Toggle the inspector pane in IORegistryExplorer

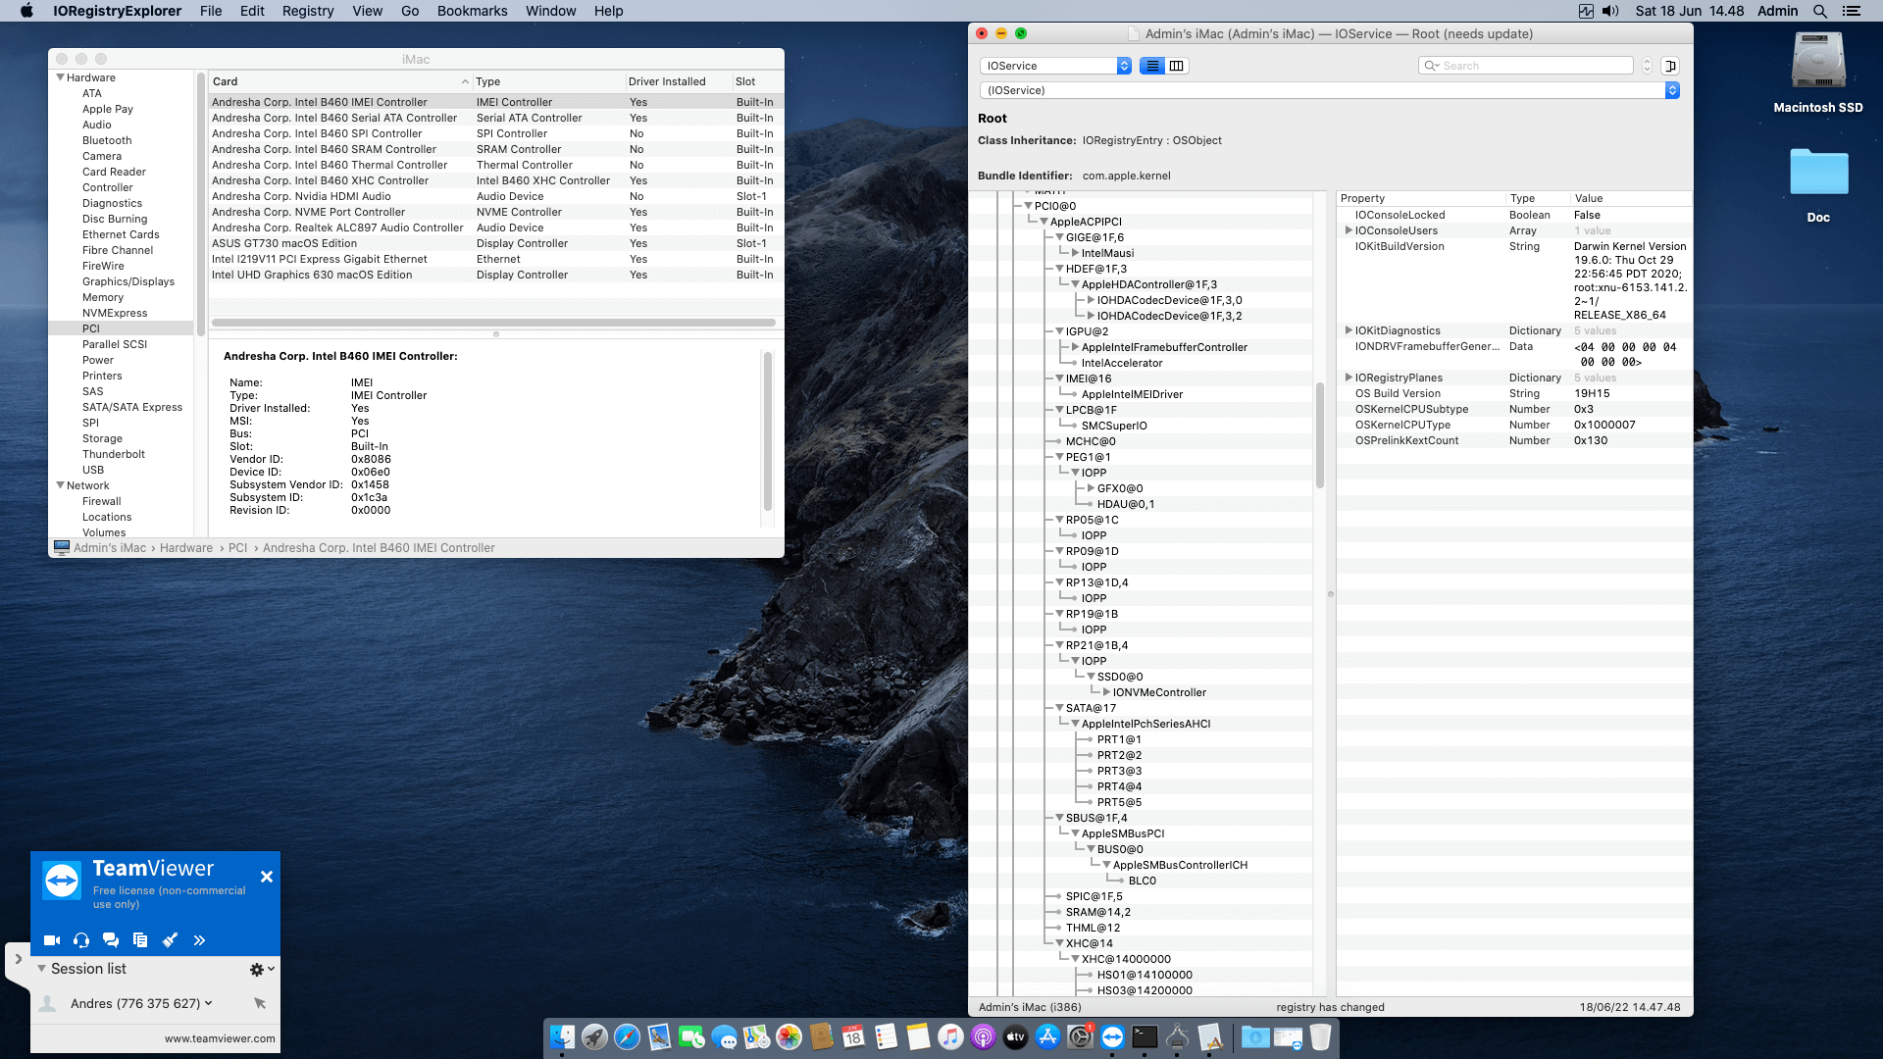pyautogui.click(x=1670, y=65)
